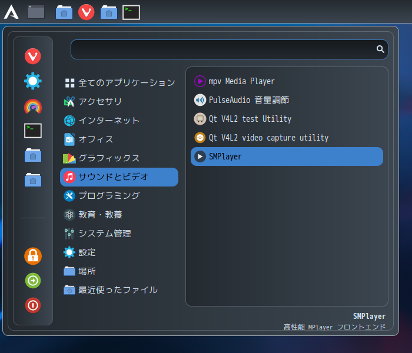Open 最近使ったファイル category
Image resolution: width=412 pixels, height=353 pixels.
119,290
